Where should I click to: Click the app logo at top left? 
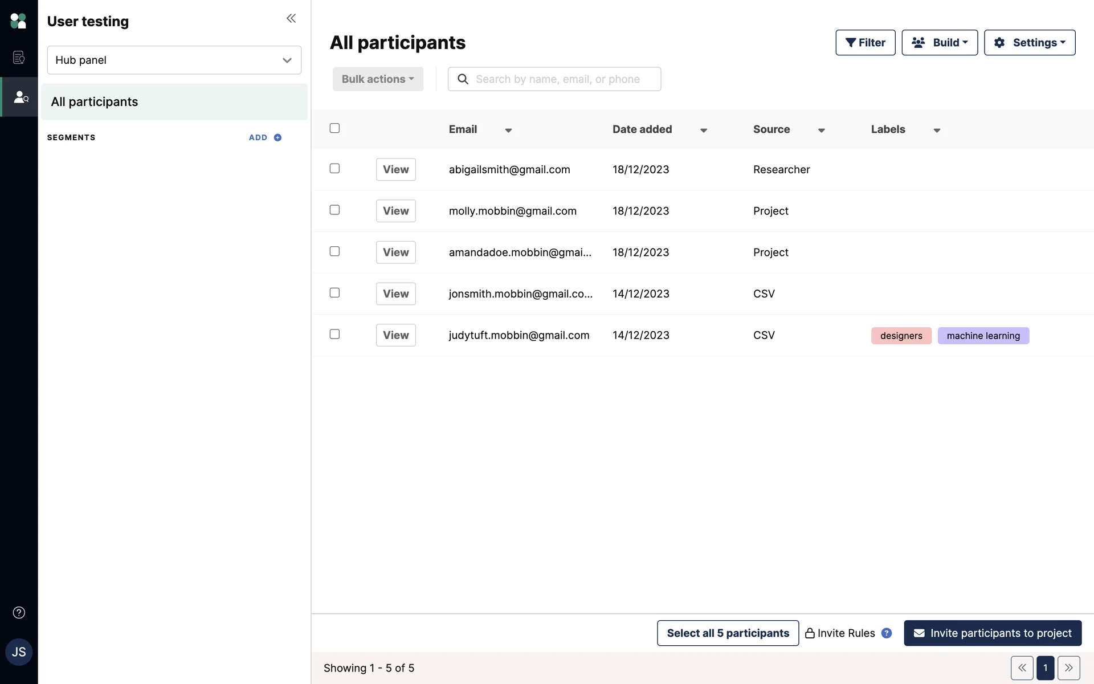coord(18,21)
